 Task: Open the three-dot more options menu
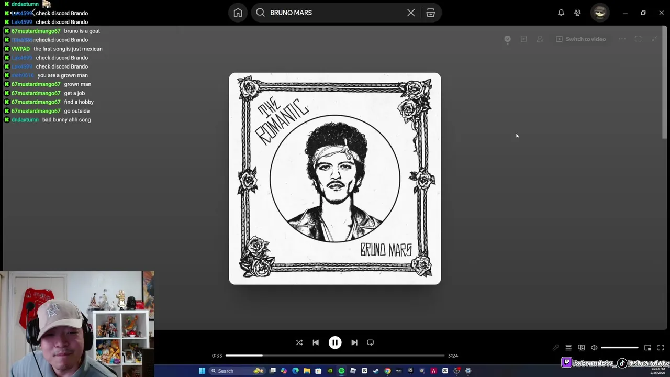(x=622, y=39)
